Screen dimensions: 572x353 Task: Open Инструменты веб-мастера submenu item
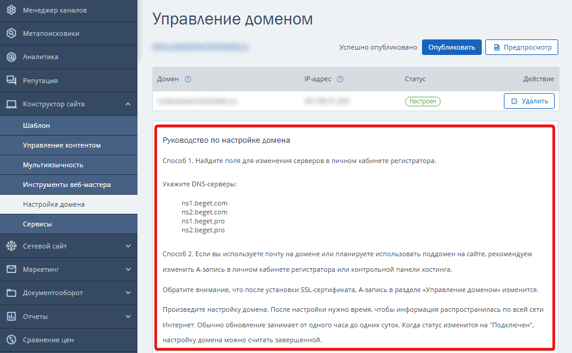(x=69, y=185)
